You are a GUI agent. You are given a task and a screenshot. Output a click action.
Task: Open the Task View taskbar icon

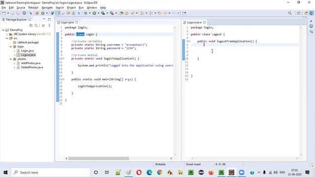(107, 173)
